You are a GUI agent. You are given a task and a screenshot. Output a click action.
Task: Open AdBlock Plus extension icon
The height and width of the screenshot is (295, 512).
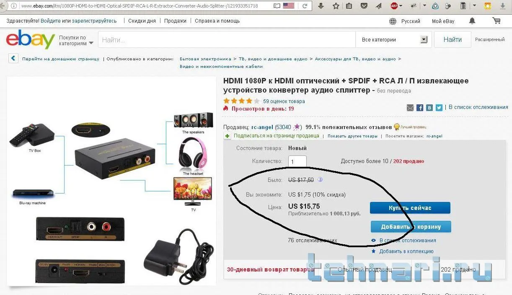394,6
